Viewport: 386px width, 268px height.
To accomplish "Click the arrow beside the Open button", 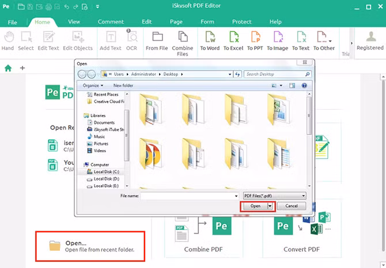I will tap(269, 206).
